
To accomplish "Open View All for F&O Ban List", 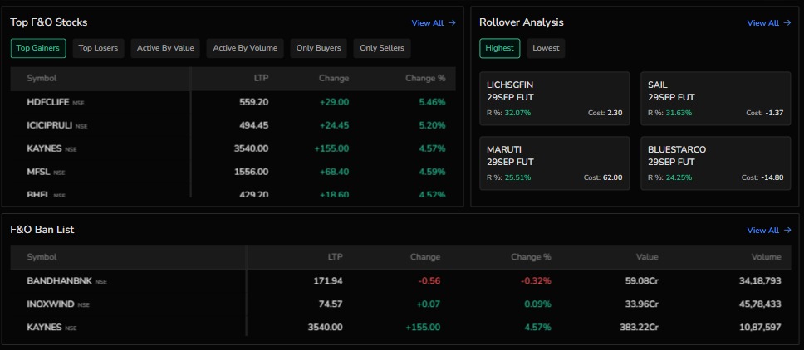I will [768, 231].
